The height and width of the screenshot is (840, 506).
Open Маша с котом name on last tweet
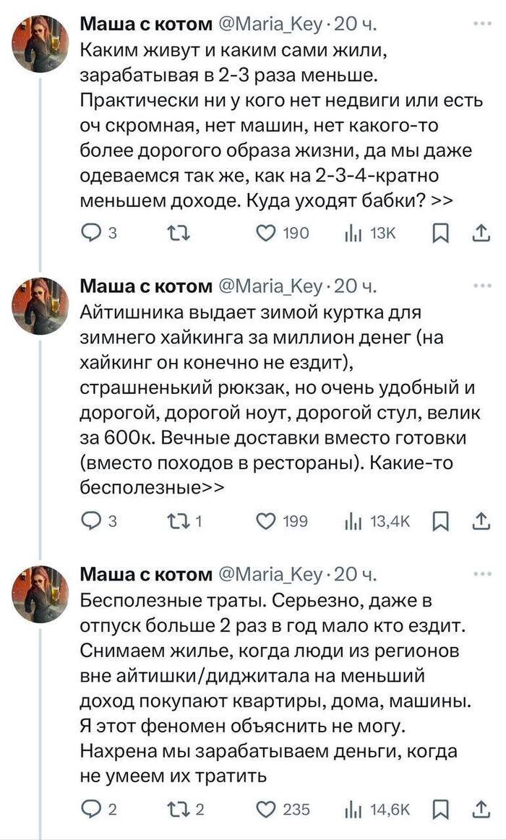(145, 574)
